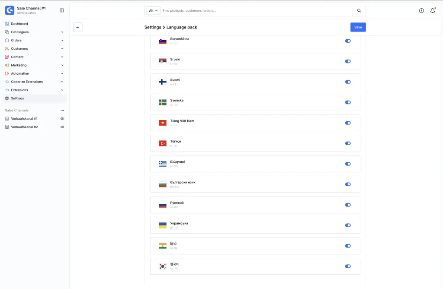Expand the Orders menu chevron
Image resolution: width=443 pixels, height=289 pixels.
tap(62, 40)
